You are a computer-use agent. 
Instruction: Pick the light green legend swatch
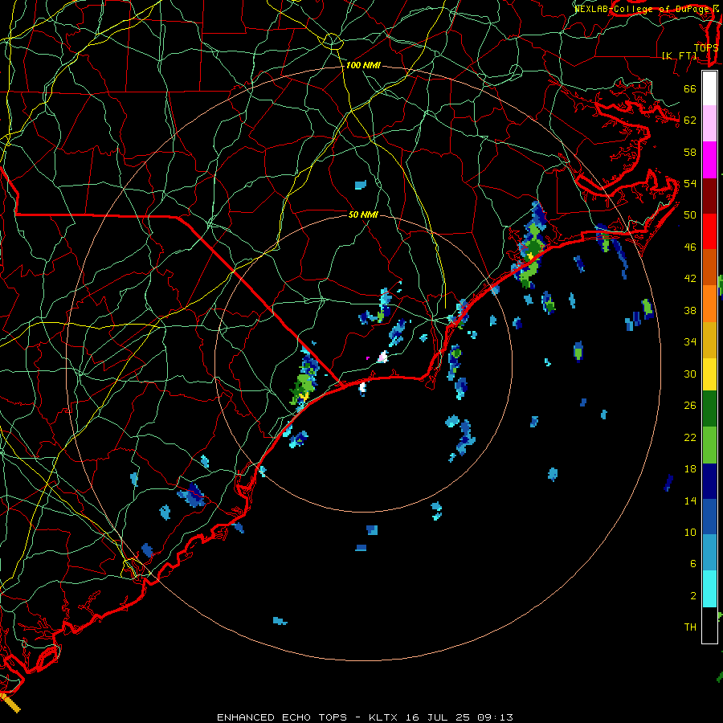(x=709, y=445)
